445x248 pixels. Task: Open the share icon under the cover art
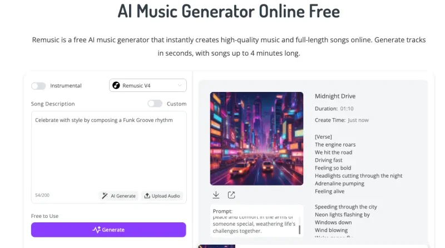point(231,195)
